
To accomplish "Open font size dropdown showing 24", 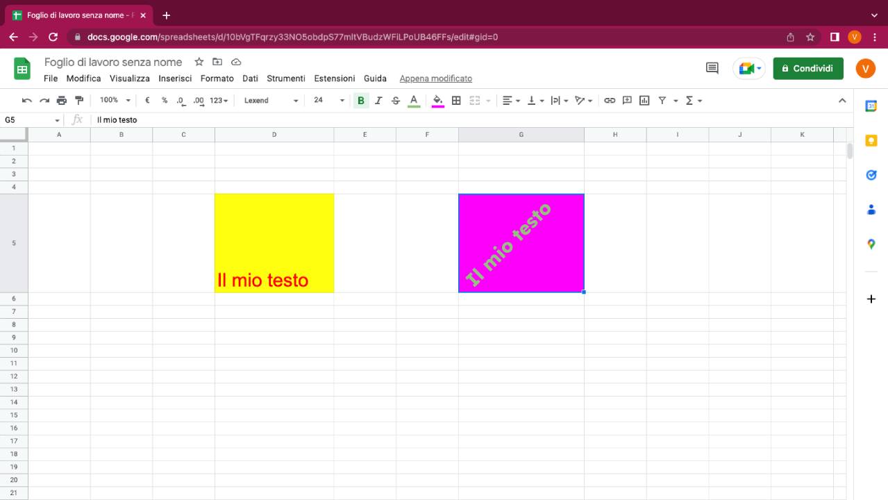I will click(x=328, y=101).
